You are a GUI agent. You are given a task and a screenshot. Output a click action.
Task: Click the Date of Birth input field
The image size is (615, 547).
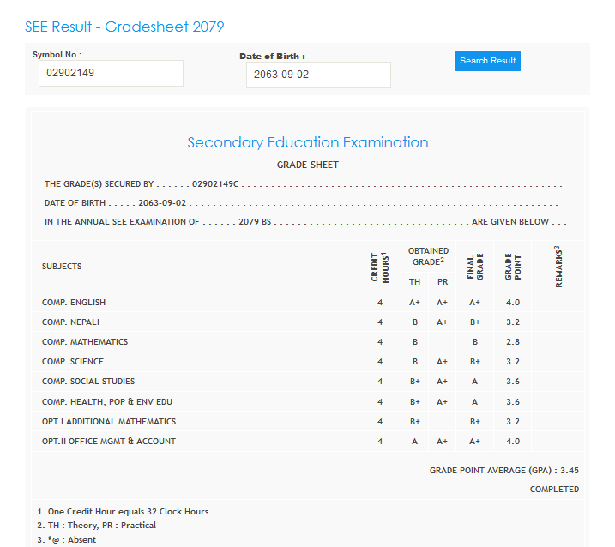click(318, 75)
